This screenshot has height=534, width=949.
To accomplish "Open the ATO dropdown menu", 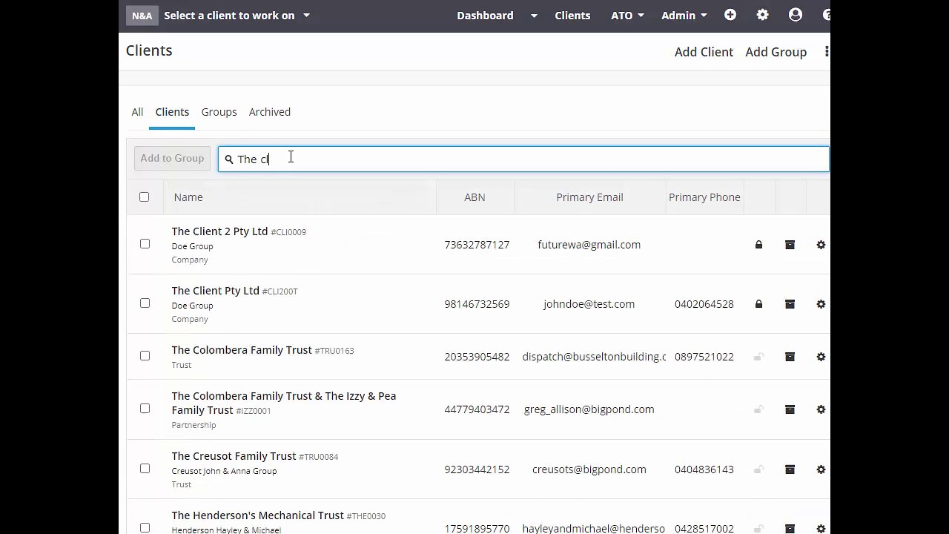I will coord(627,16).
